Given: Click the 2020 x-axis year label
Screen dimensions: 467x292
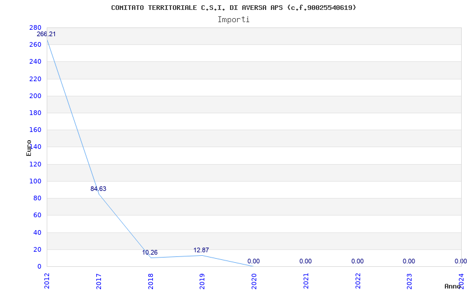Looking at the screenshot, I should 254,281.
